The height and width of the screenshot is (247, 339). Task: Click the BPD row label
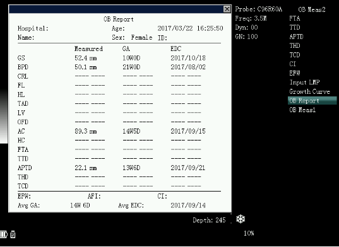coord(23,67)
